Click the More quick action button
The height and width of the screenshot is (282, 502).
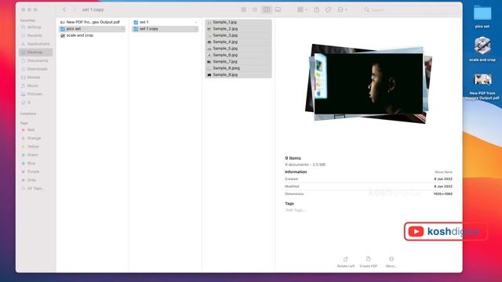pos(391,262)
